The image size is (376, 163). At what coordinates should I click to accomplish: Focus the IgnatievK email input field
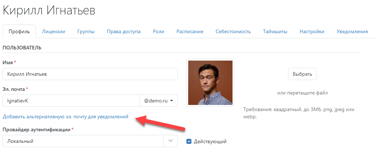click(x=71, y=101)
